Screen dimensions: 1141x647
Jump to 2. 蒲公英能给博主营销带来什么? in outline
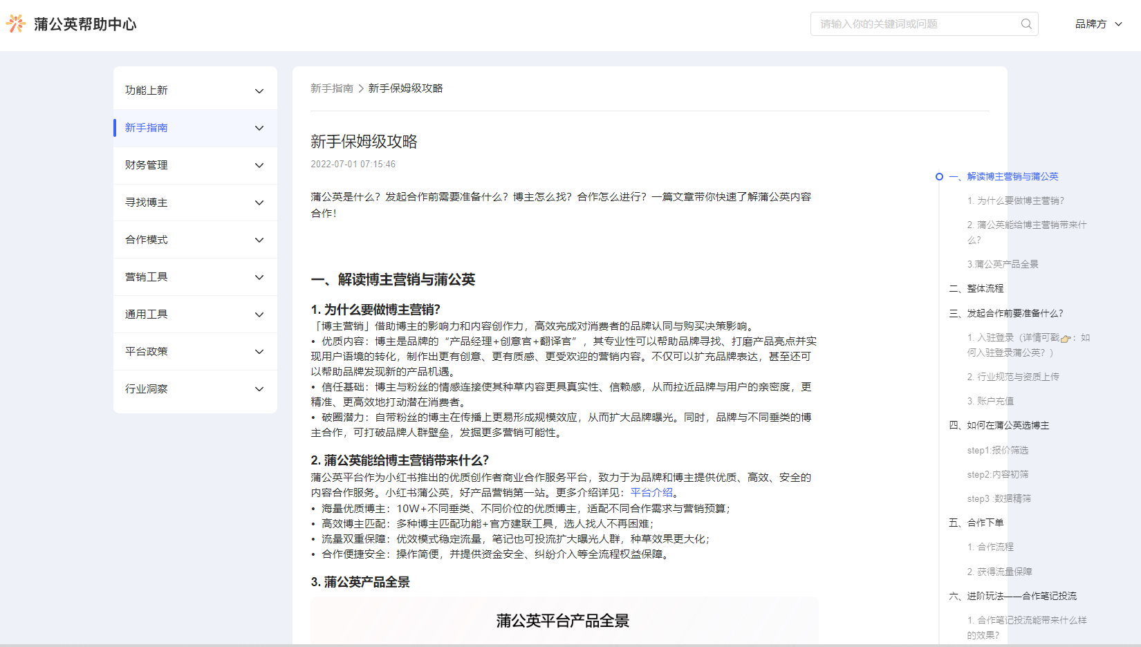[x=1027, y=232]
